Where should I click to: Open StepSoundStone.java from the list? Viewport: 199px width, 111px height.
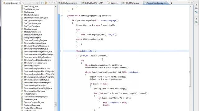point(33,35)
